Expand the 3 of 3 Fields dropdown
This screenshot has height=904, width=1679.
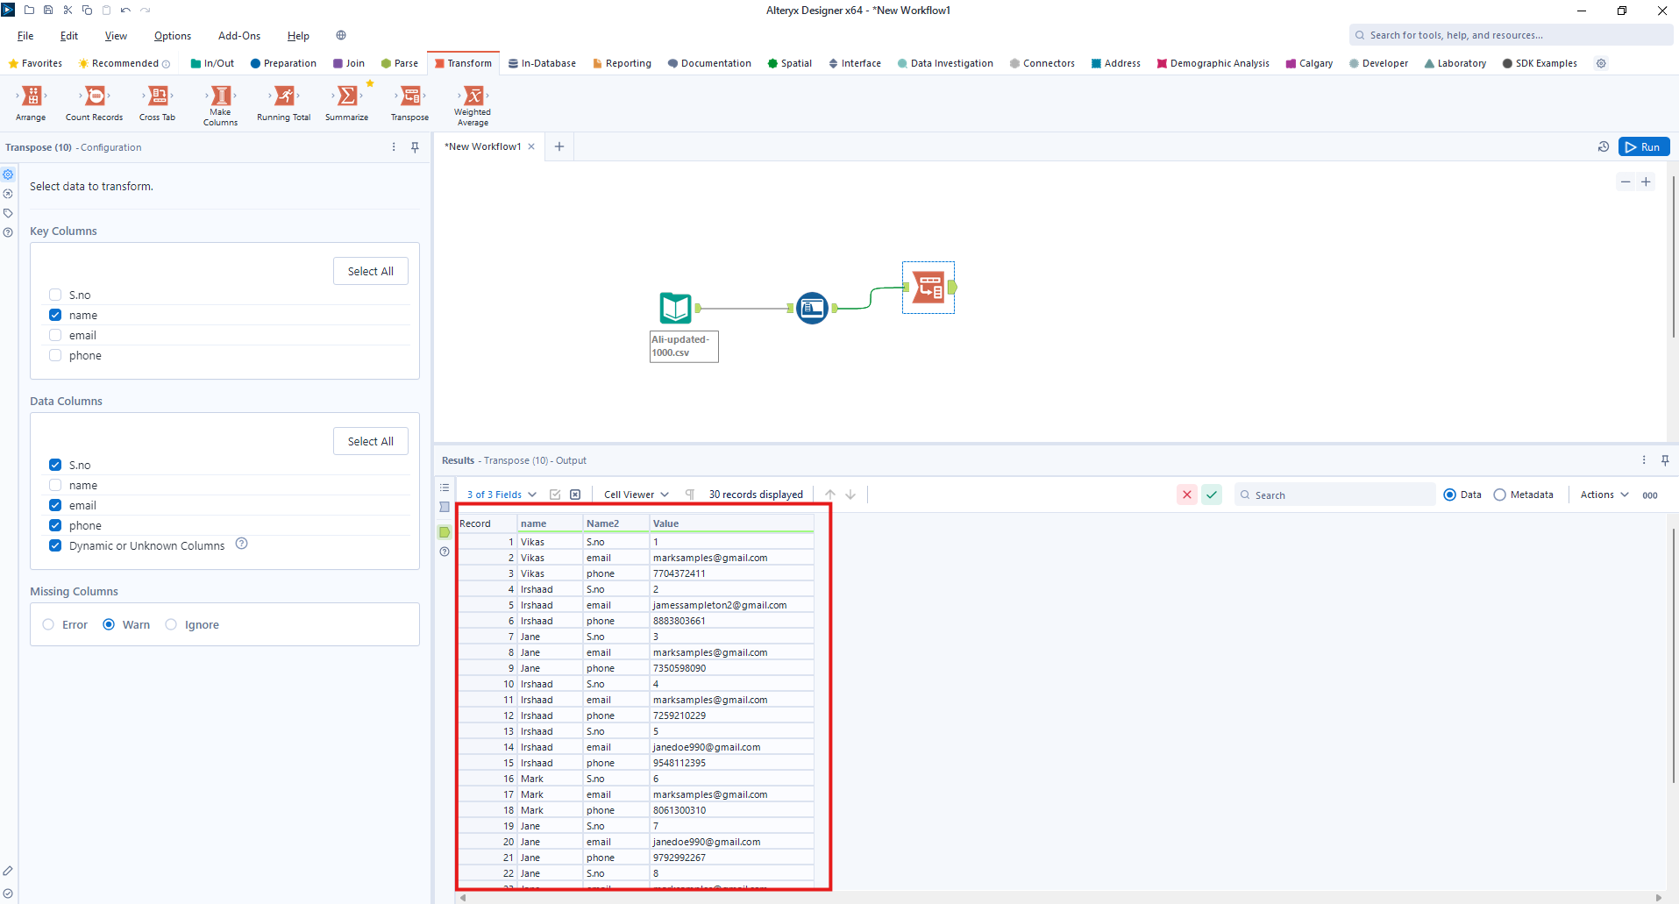pyautogui.click(x=502, y=495)
